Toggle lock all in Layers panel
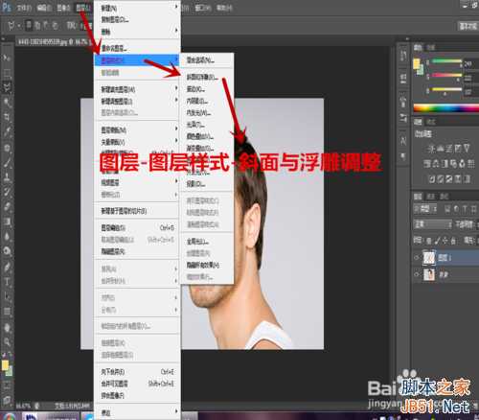This screenshot has width=479, height=420. pyautogui.click(x=453, y=241)
